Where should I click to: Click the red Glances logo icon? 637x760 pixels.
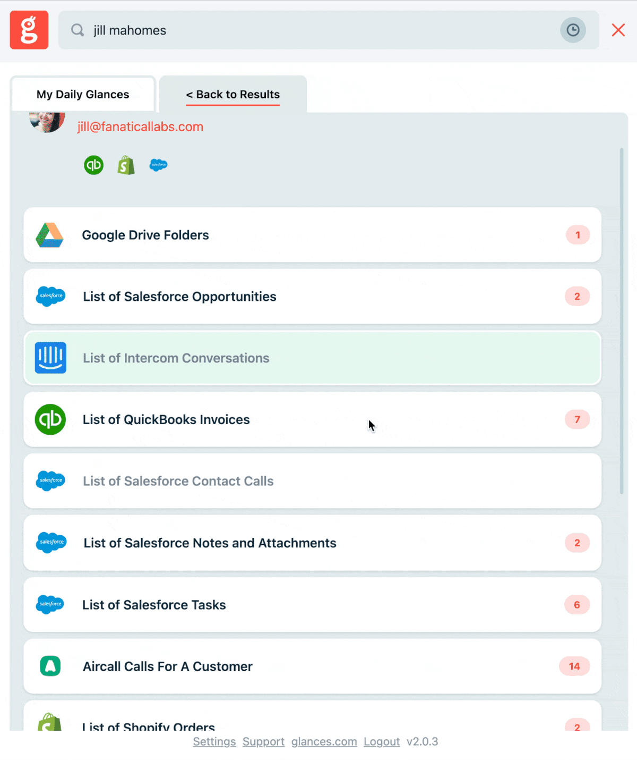29,30
